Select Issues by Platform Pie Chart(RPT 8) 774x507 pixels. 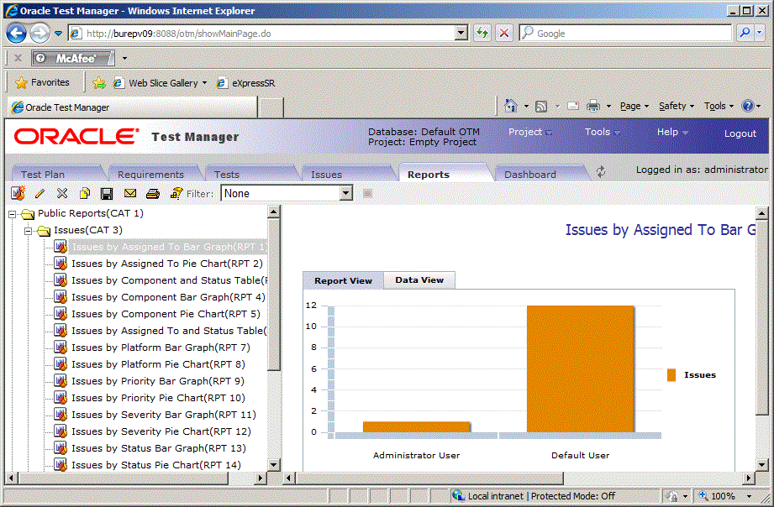pos(159,364)
